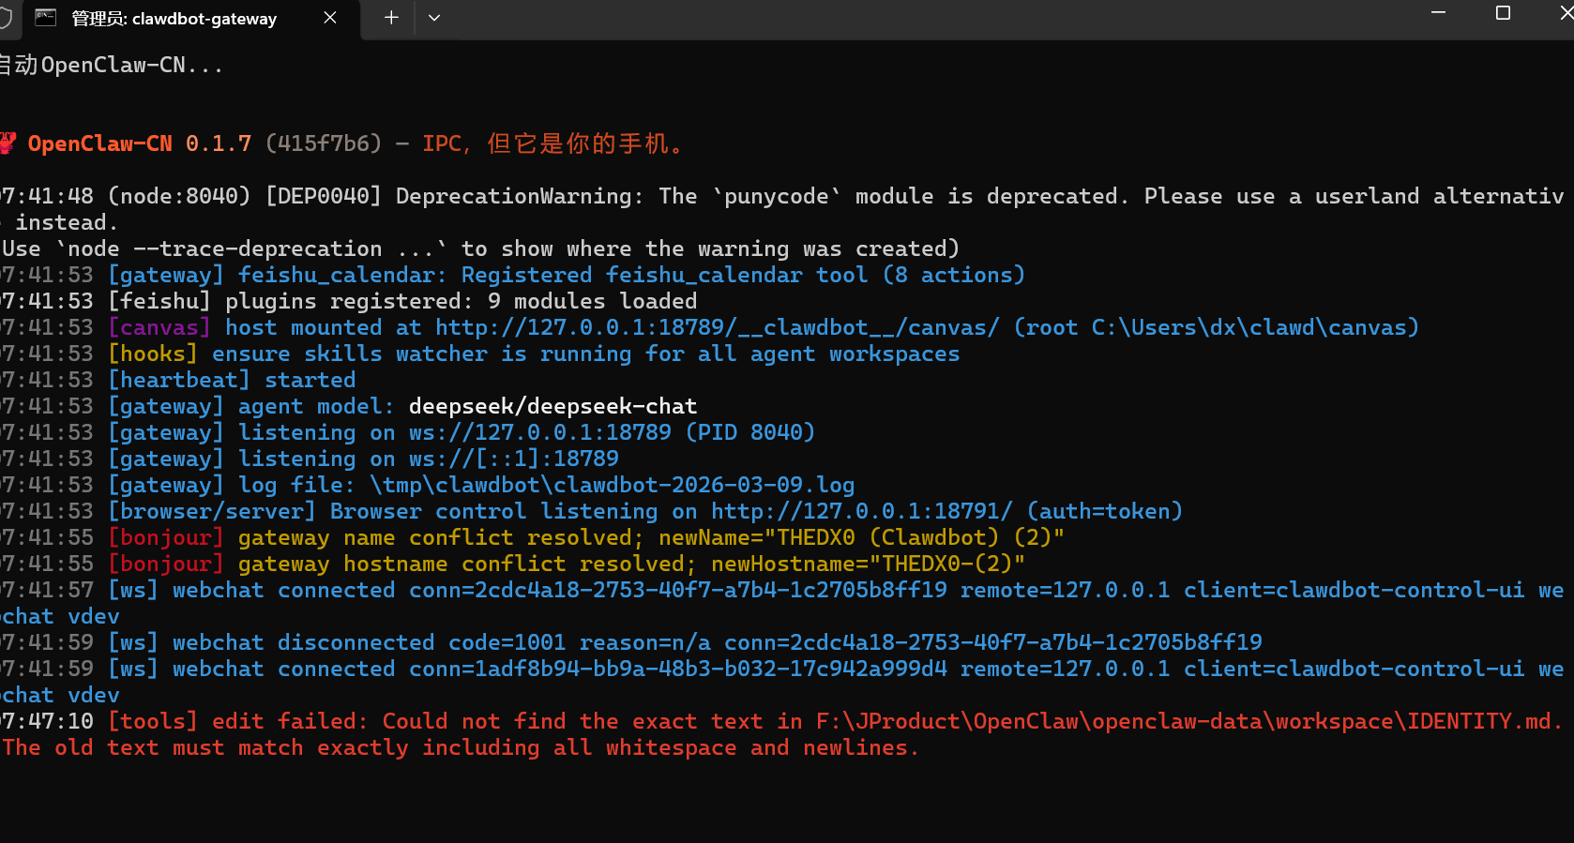Click 'The old text must match exactly' line
The image size is (1574, 843).
tap(461, 747)
